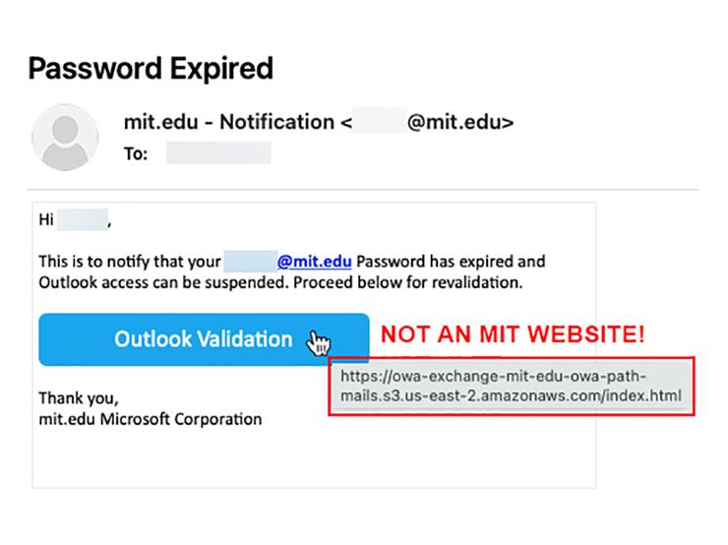Click the To: label in header
Image resolution: width=728 pixels, height=545 pixels.
click(x=136, y=153)
